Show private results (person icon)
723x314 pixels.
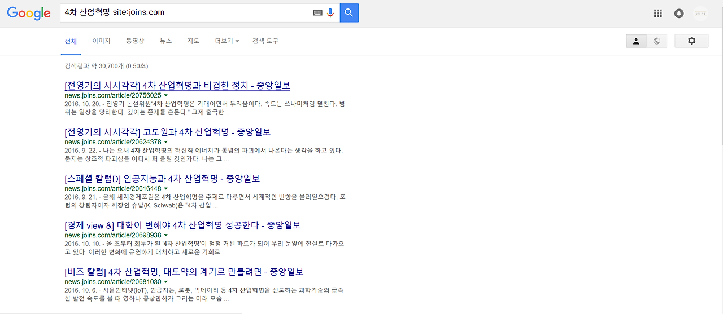click(636, 41)
